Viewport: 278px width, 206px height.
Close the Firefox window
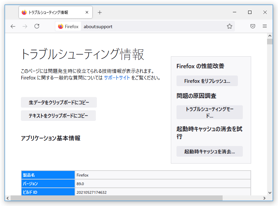click(x=265, y=12)
